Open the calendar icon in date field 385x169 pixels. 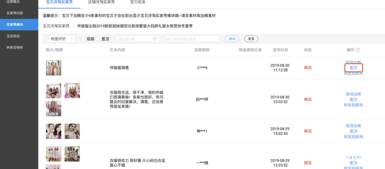[x=155, y=39]
